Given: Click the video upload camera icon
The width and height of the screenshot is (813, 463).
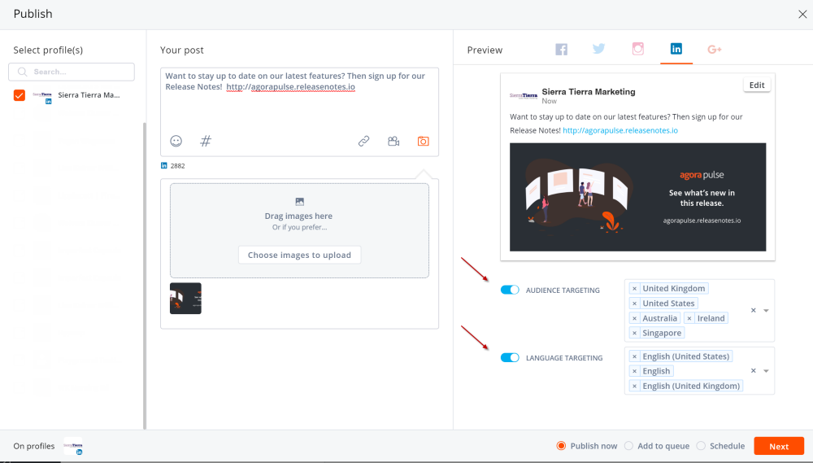Looking at the screenshot, I should 393,141.
